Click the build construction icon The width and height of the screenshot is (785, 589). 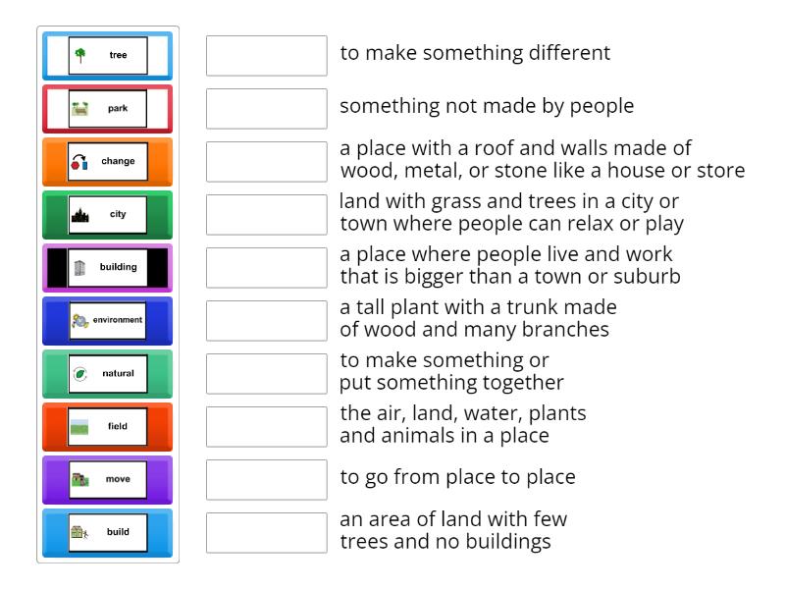[x=81, y=532]
